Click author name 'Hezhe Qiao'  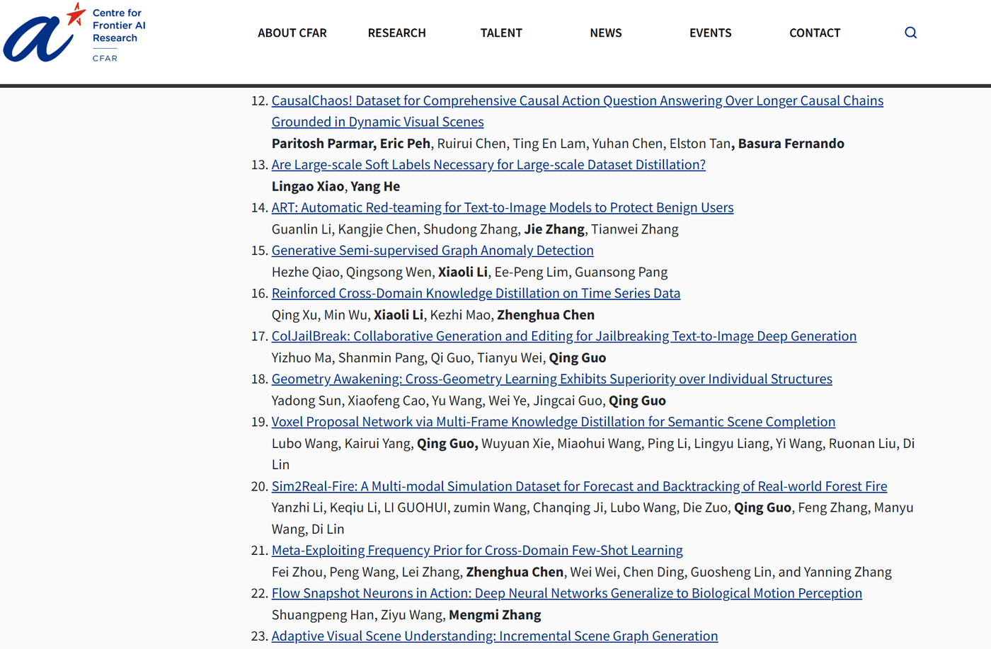(x=306, y=272)
